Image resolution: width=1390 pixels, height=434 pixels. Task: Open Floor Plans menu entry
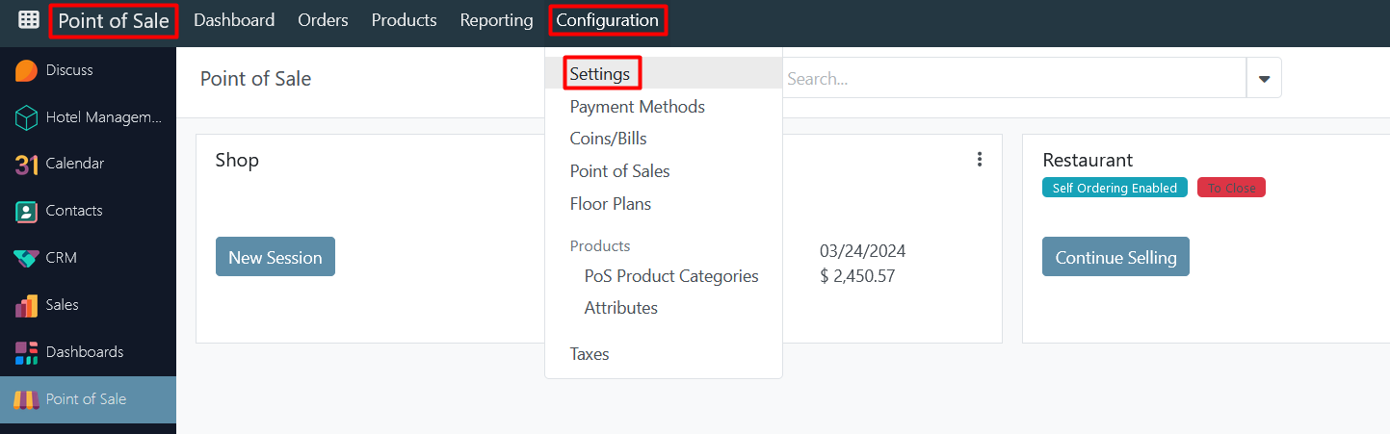610,204
